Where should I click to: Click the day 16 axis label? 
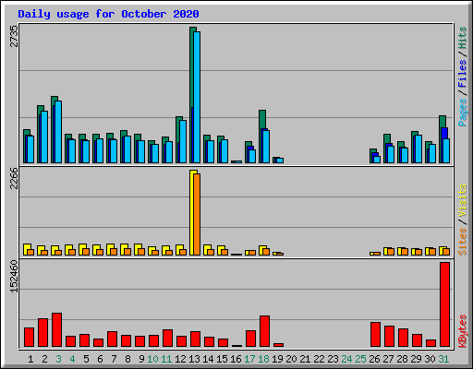[x=236, y=359]
